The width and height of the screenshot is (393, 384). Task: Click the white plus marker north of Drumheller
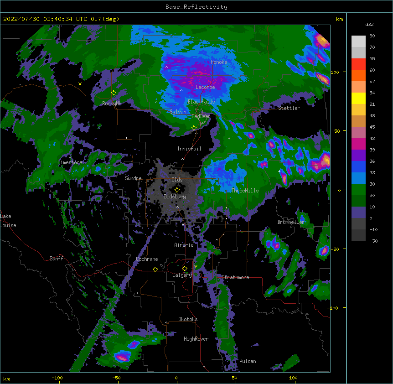[279, 171]
